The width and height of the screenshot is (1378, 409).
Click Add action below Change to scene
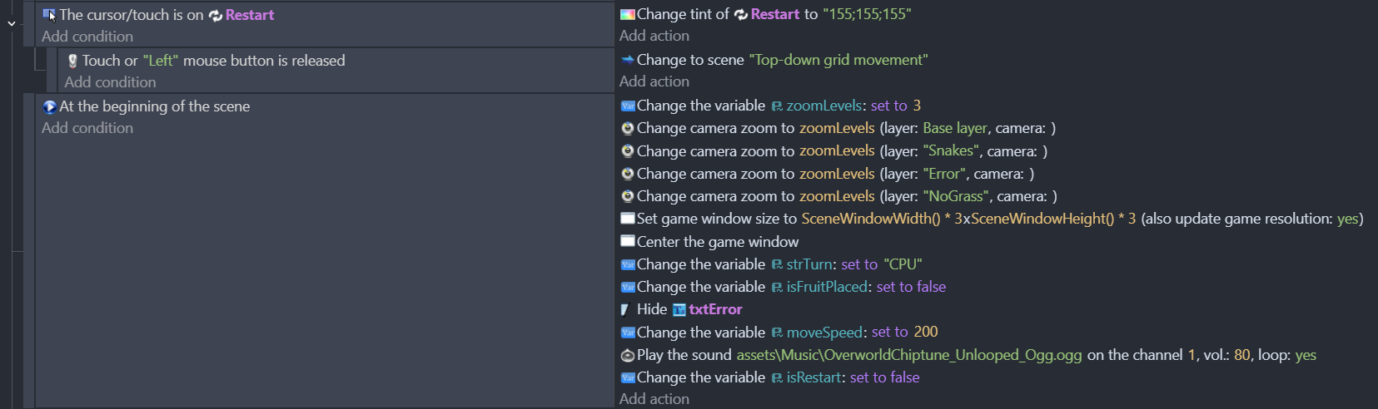point(654,81)
